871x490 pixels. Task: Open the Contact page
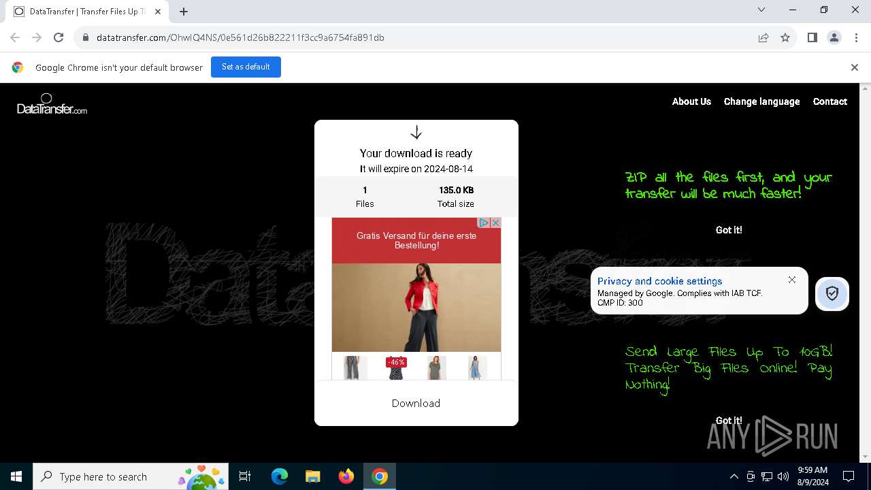(x=829, y=101)
